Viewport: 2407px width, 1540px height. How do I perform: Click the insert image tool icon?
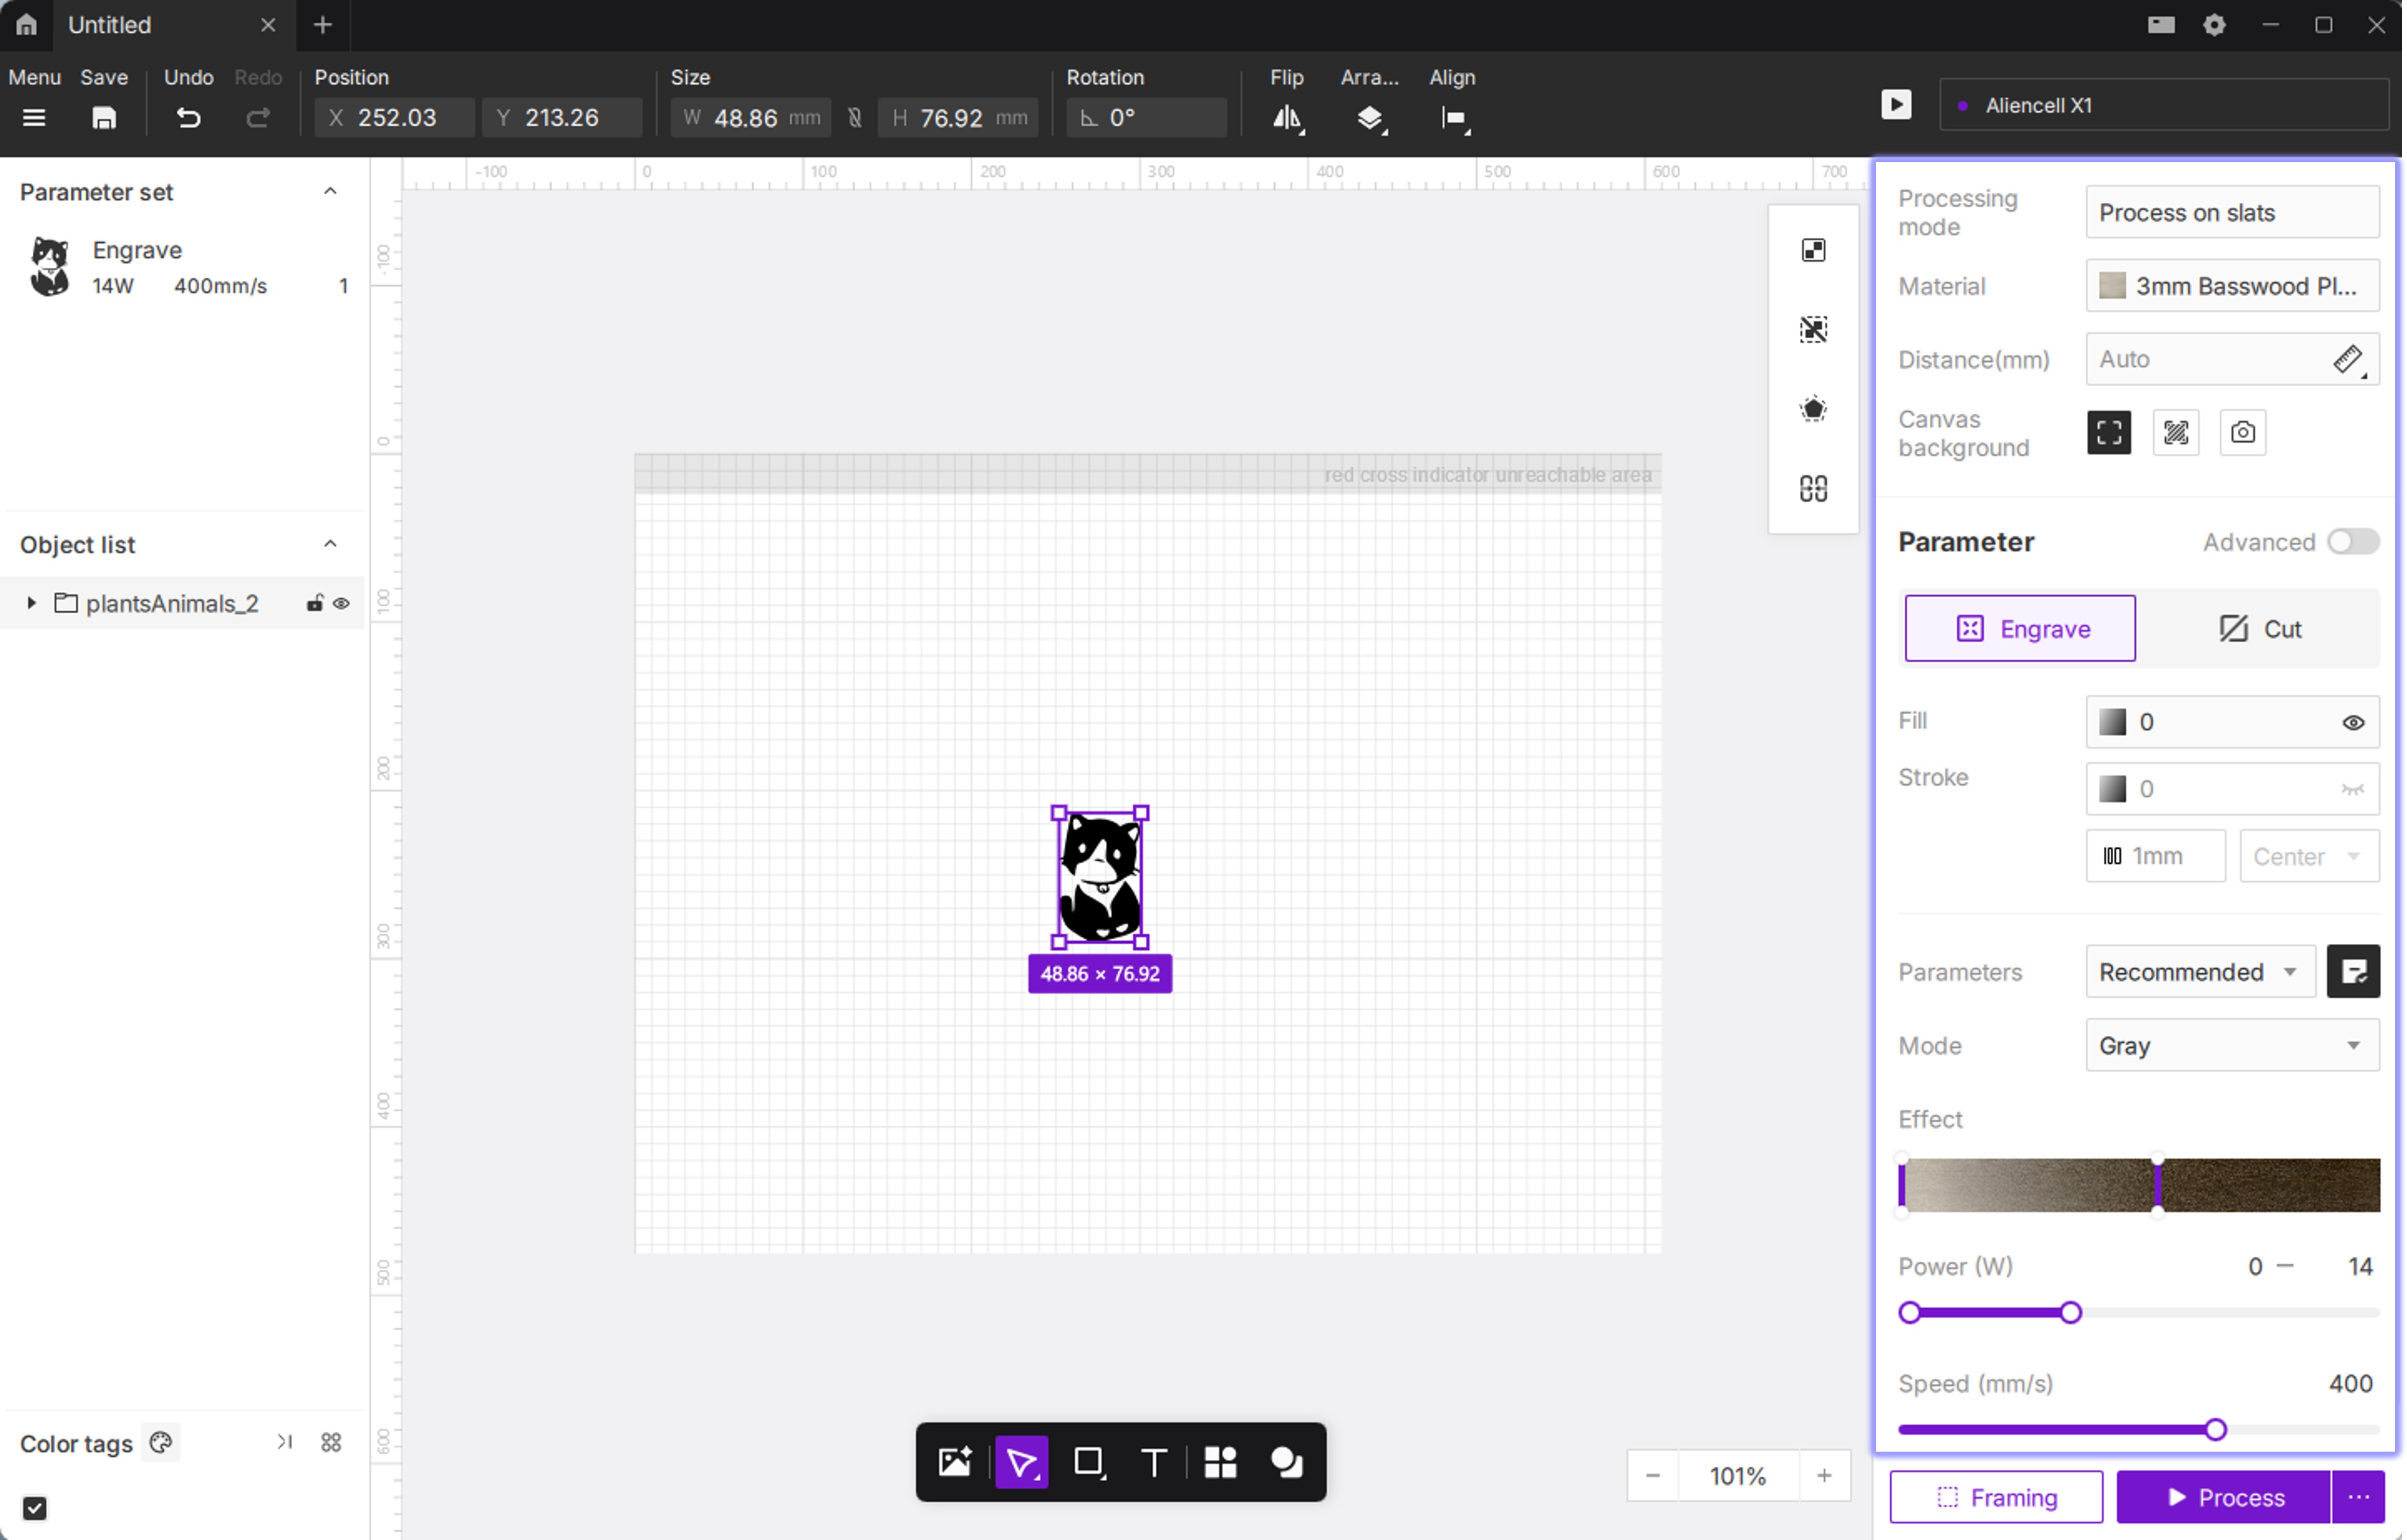pos(954,1462)
